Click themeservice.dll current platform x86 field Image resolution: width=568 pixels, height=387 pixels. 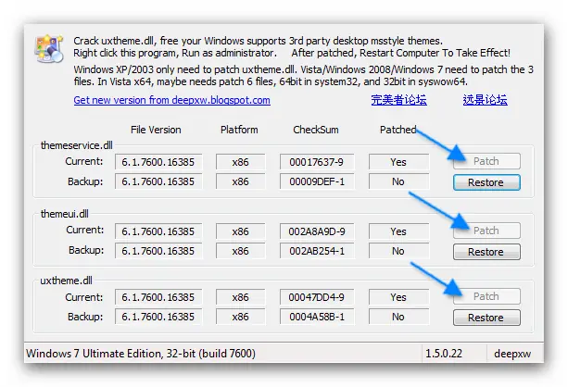241,162
